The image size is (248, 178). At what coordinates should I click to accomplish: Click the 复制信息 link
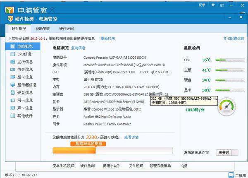click(78, 48)
